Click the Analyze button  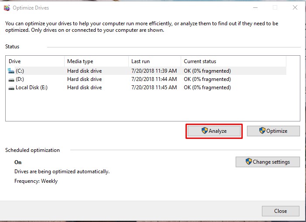(x=214, y=131)
